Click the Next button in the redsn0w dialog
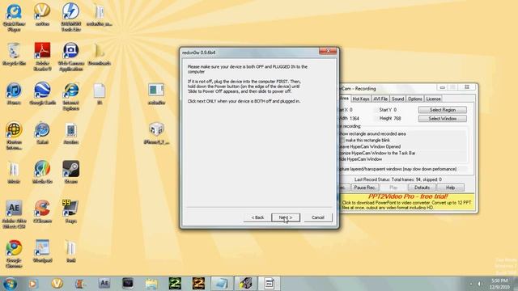 [286, 217]
